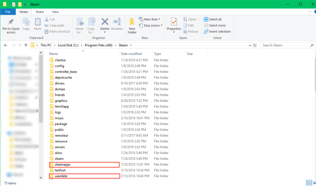Image resolution: width=316 pixels, height=186 pixels.
Task: Switch to the View ribbon tab
Action: (55, 12)
